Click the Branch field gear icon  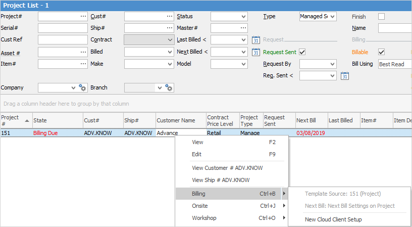click(169, 88)
